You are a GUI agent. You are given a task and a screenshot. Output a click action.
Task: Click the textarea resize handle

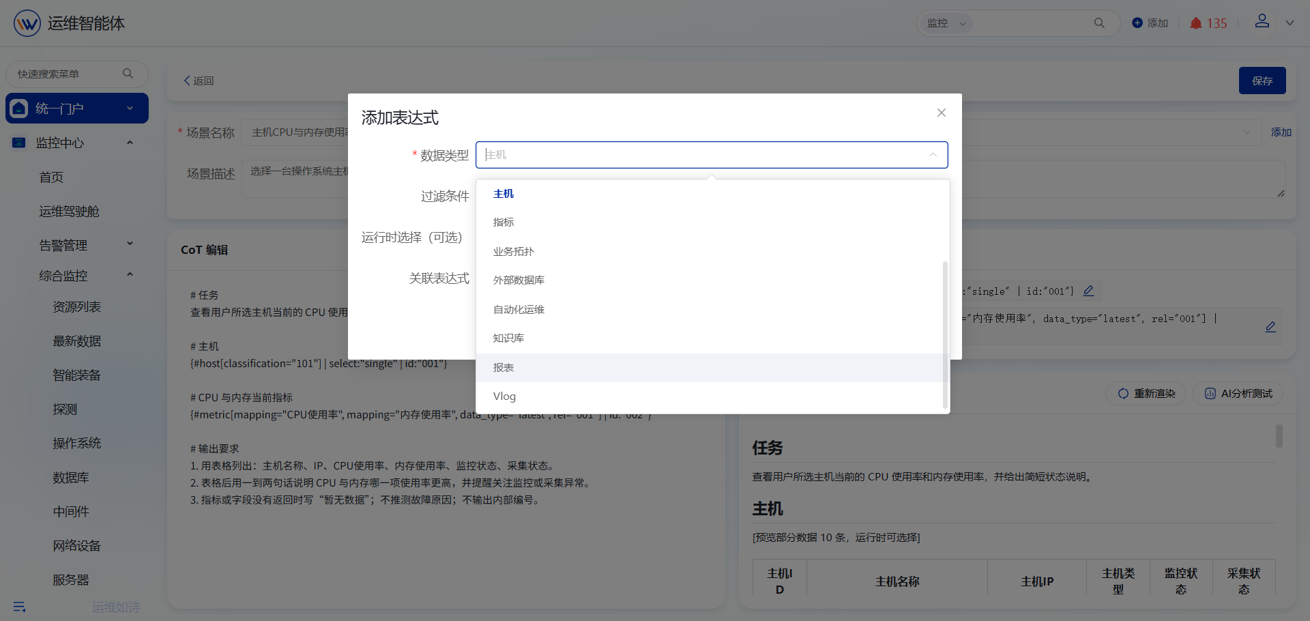click(1281, 194)
